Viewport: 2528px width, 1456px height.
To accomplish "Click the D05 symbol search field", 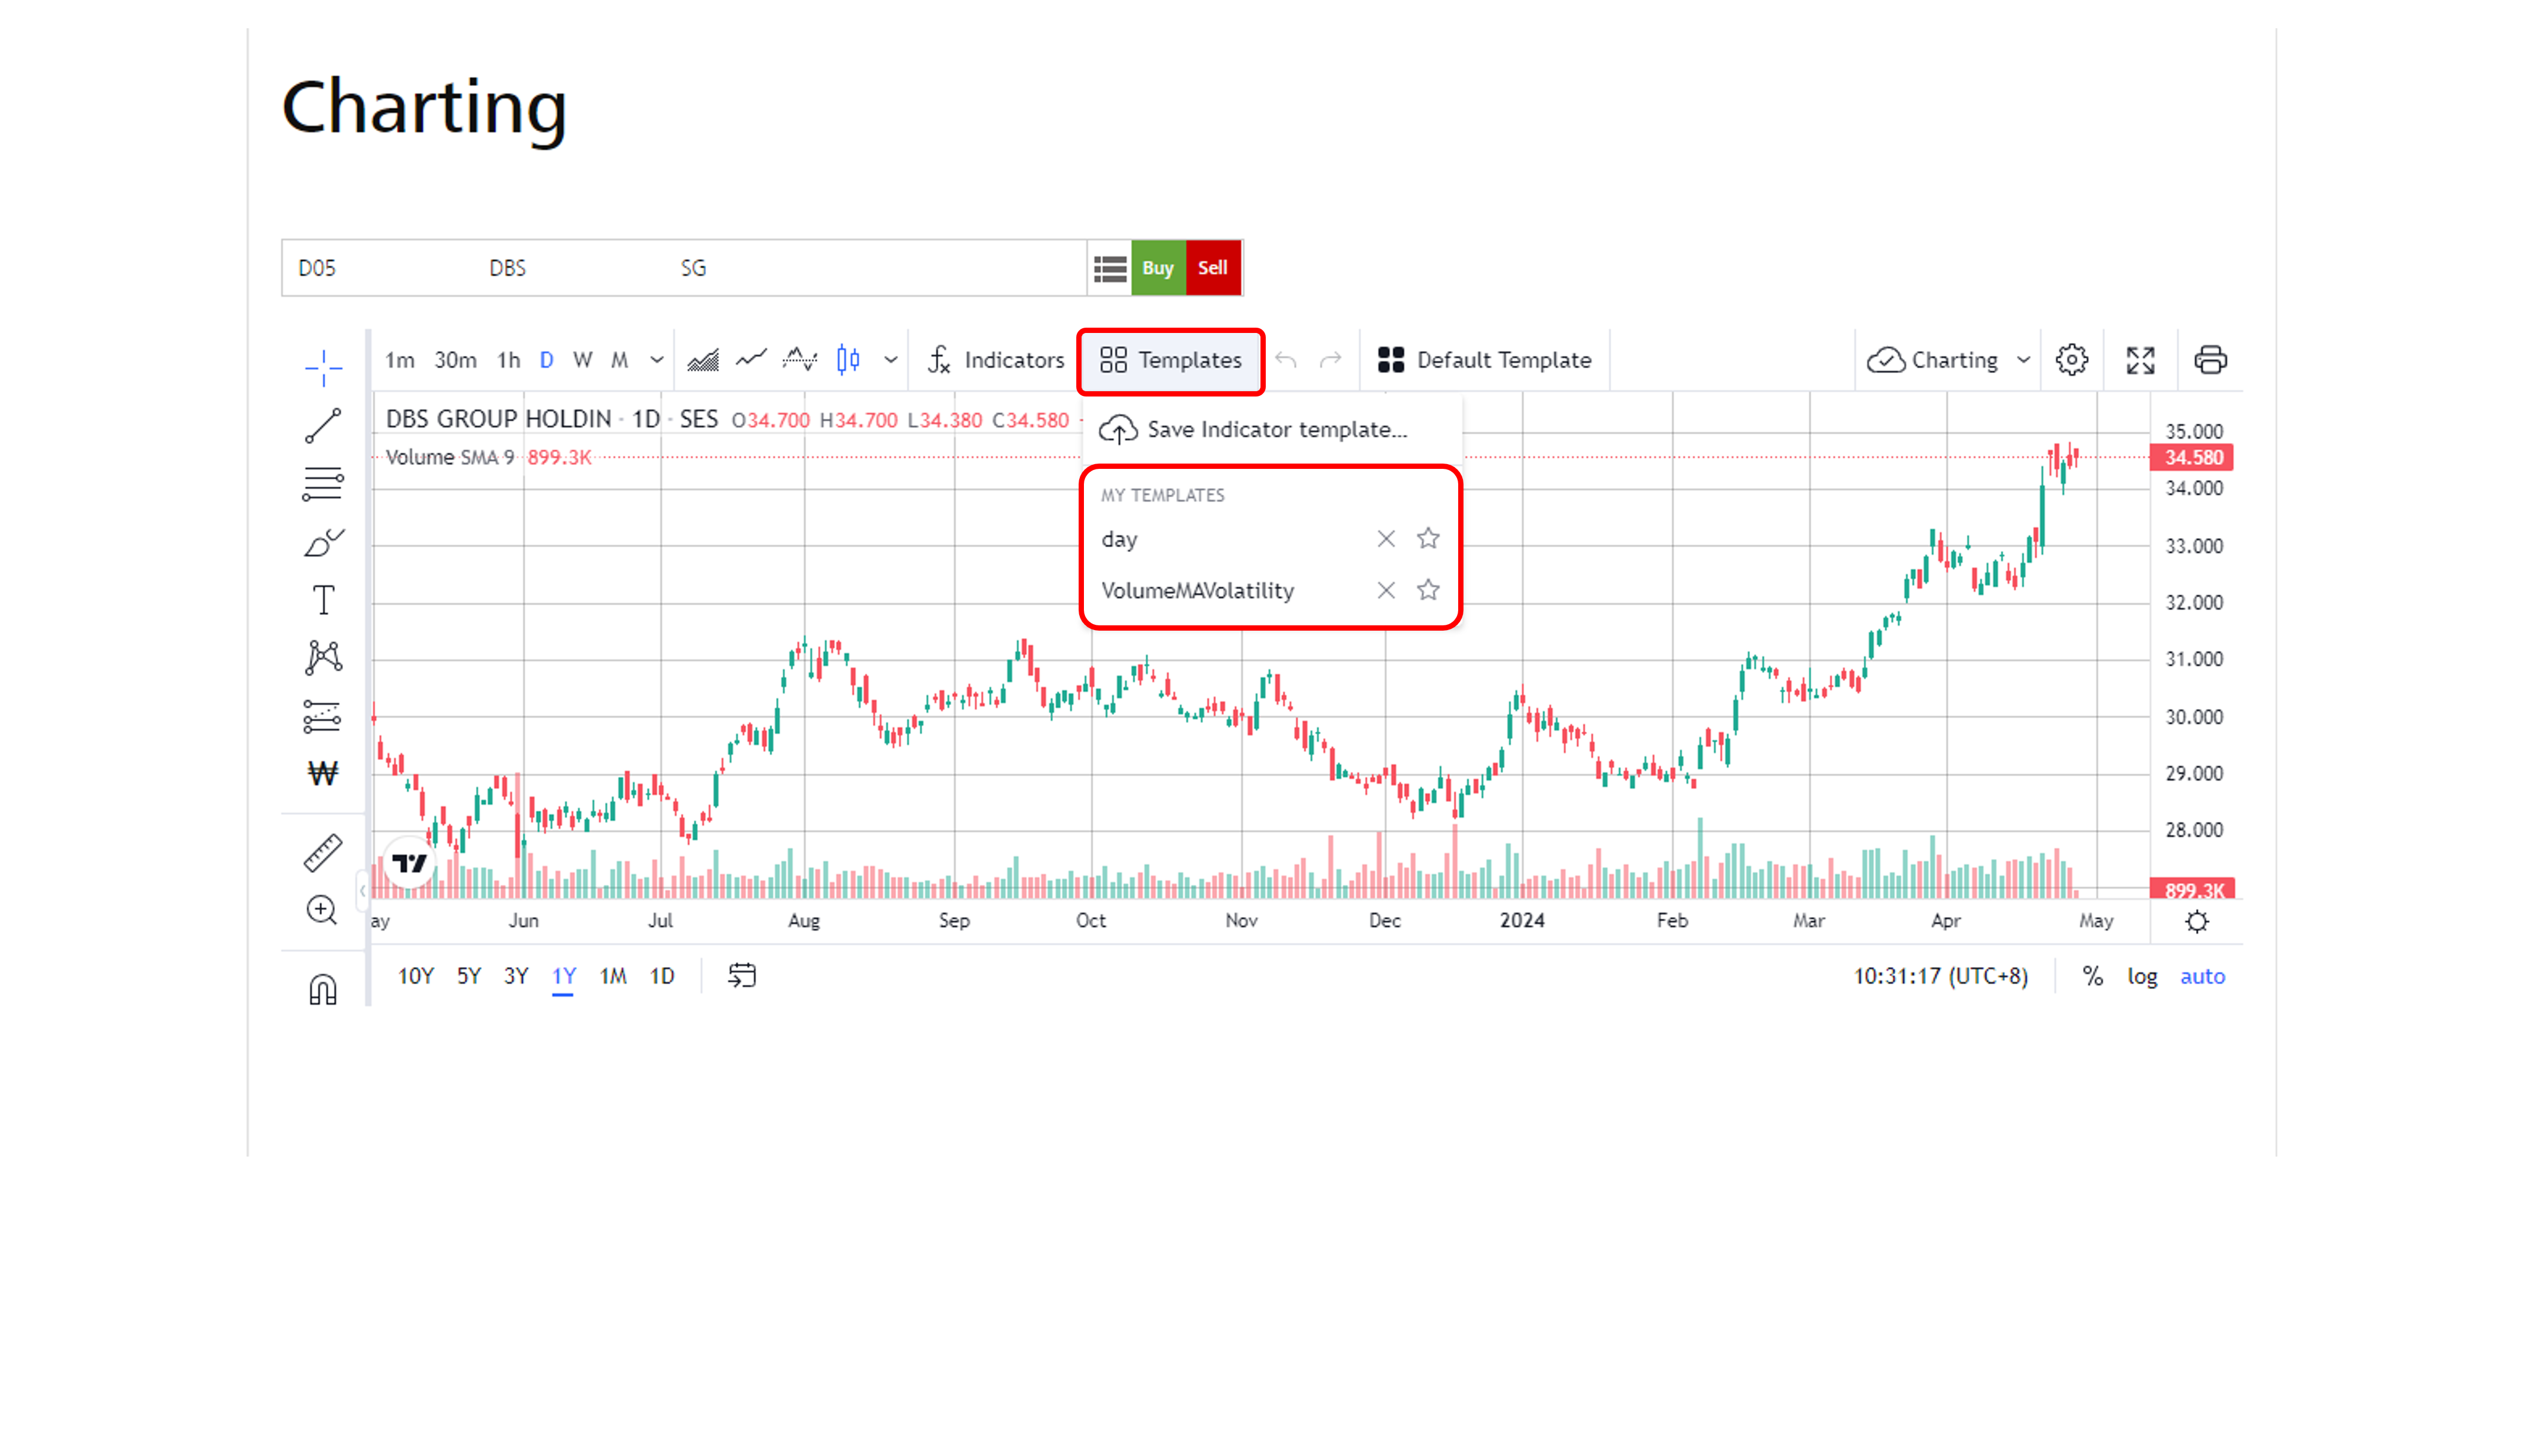I will [684, 268].
